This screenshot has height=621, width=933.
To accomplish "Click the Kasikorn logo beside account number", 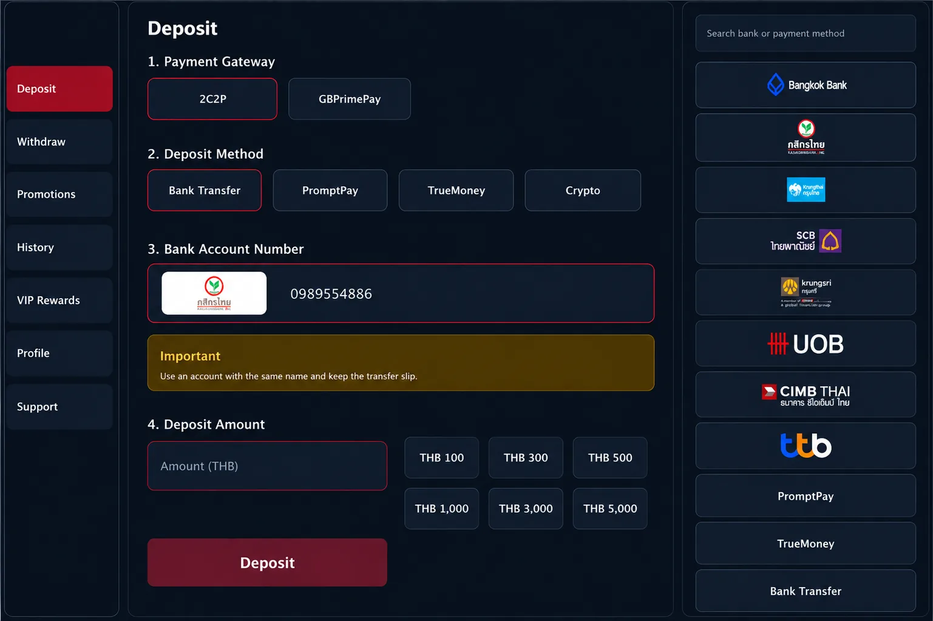I will pos(214,293).
